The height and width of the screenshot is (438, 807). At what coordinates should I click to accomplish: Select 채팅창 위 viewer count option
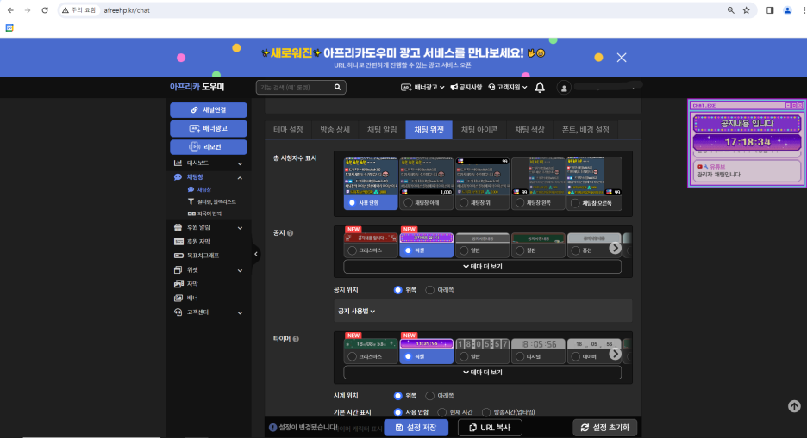pyautogui.click(x=482, y=184)
